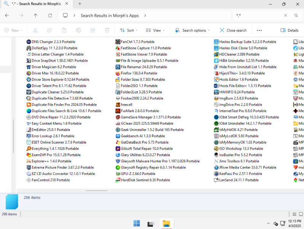Close the Search Results tab
Image resolution: width=304 pixels, height=229 pixels.
pyautogui.click(x=67, y=4)
